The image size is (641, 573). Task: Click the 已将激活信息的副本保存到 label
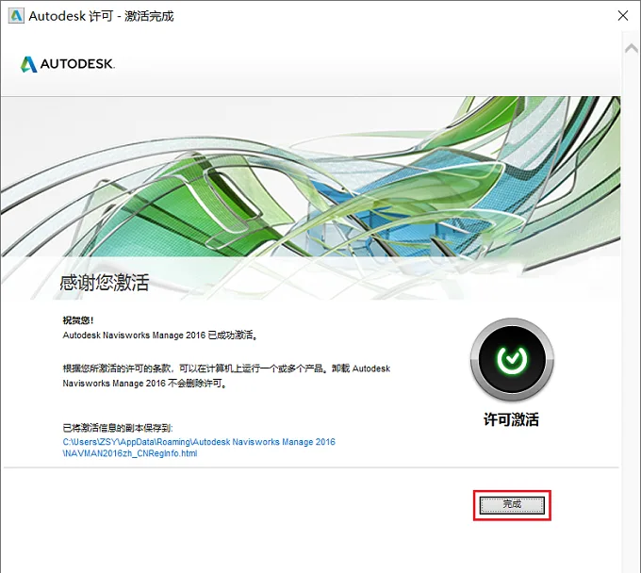point(118,428)
